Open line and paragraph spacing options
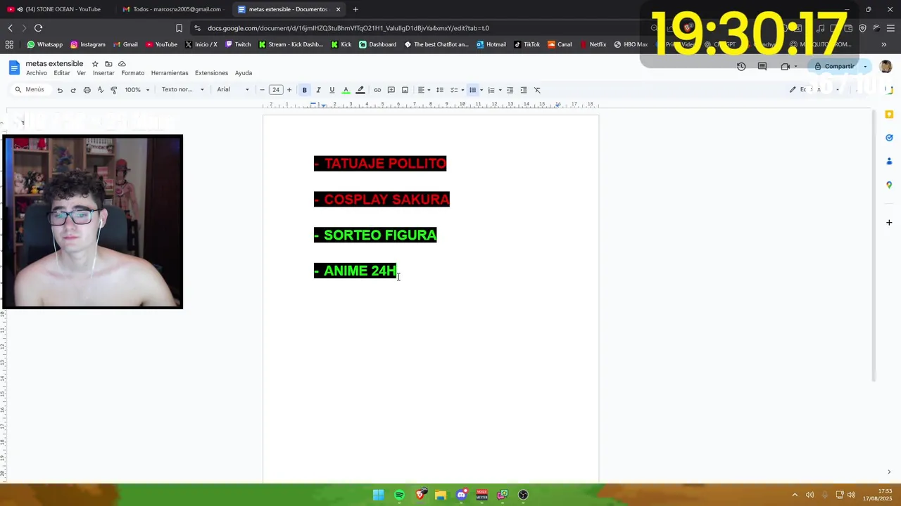Image resolution: width=901 pixels, height=506 pixels. click(x=440, y=90)
